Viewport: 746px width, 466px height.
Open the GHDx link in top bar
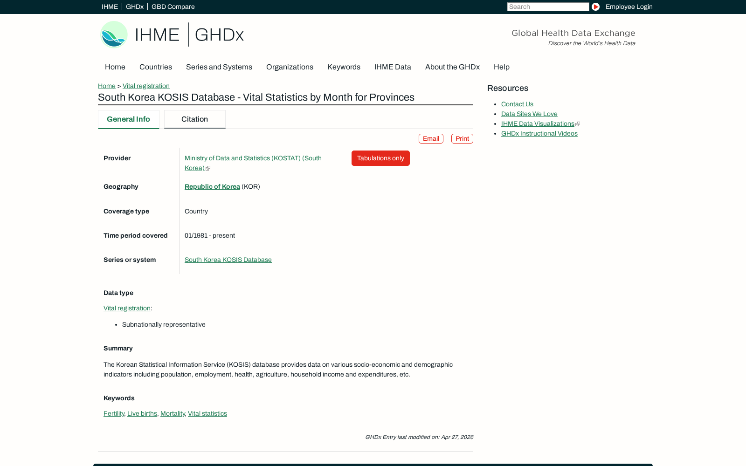(x=135, y=7)
